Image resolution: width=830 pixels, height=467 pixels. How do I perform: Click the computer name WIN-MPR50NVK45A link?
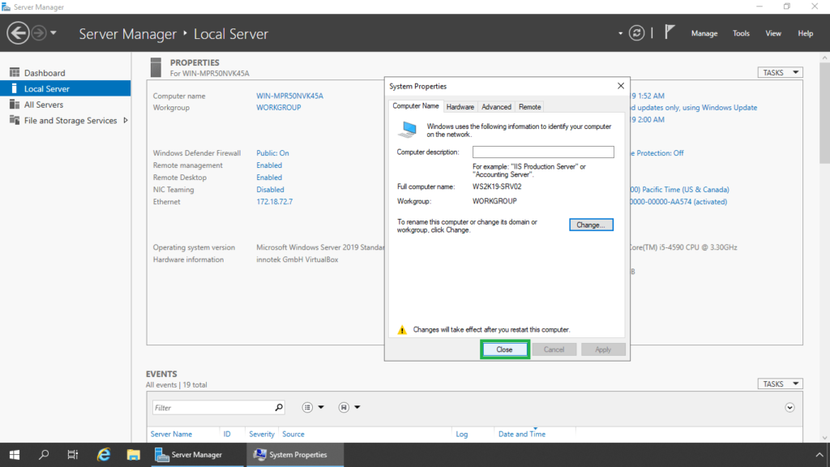click(289, 96)
